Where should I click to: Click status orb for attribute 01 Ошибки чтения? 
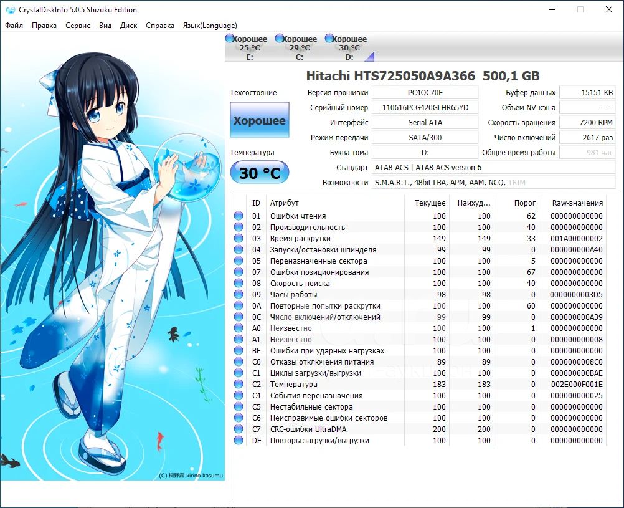(x=239, y=216)
